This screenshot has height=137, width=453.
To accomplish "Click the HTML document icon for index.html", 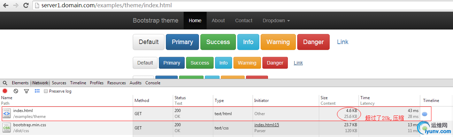I will (7, 113).
